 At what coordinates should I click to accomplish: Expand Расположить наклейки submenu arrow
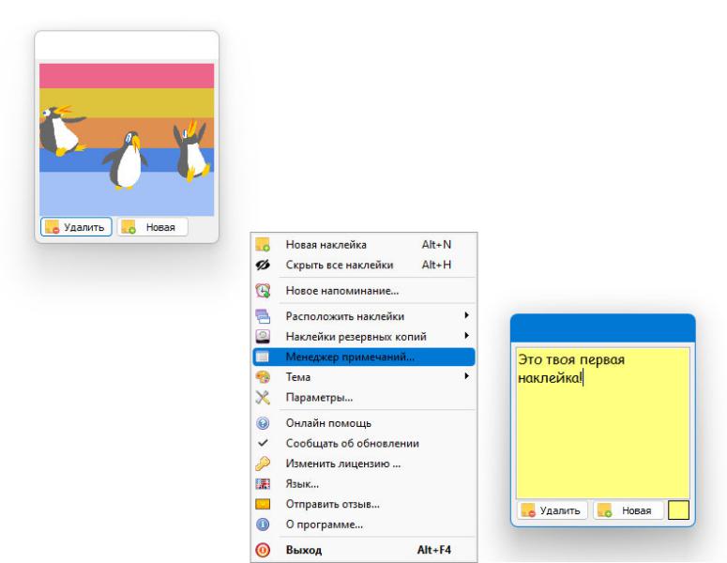[x=466, y=315]
